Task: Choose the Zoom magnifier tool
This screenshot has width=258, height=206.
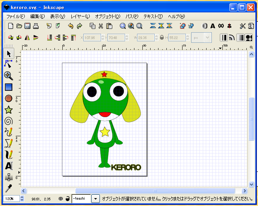Action: pyautogui.click(x=9, y=76)
